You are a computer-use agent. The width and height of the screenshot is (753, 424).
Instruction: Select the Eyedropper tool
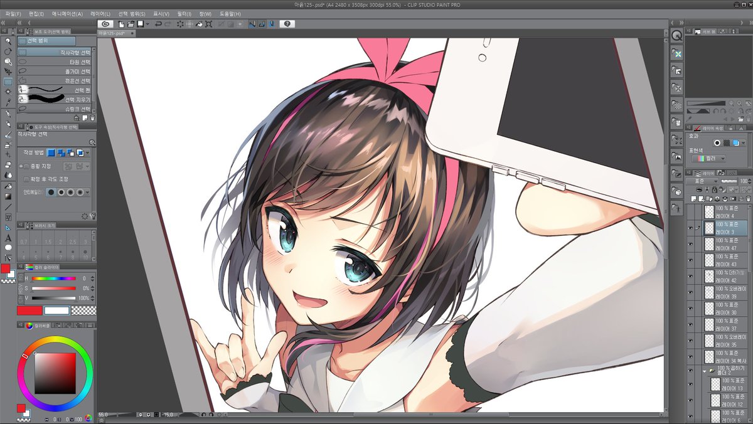(x=8, y=102)
